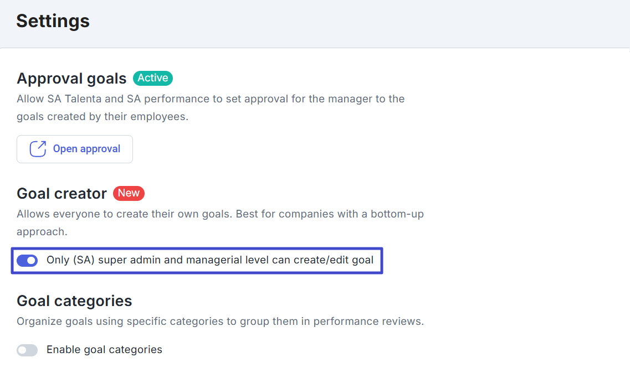Click the 'goals created by their employees' text line
Screen dimensions: 630x378
click(x=103, y=117)
